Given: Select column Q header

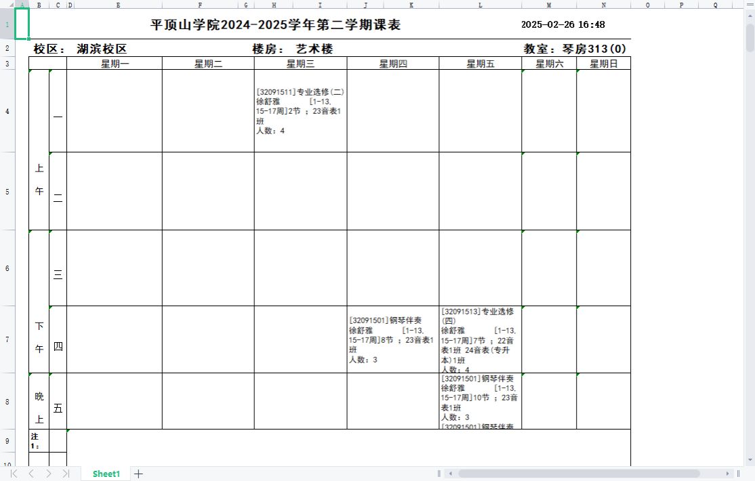Looking at the screenshot, I should (x=715, y=5).
